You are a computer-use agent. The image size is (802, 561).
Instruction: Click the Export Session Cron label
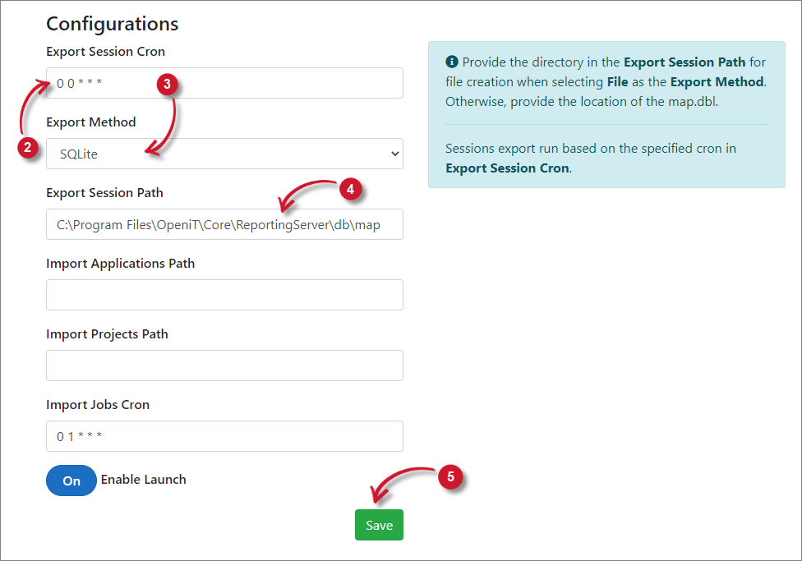106,51
